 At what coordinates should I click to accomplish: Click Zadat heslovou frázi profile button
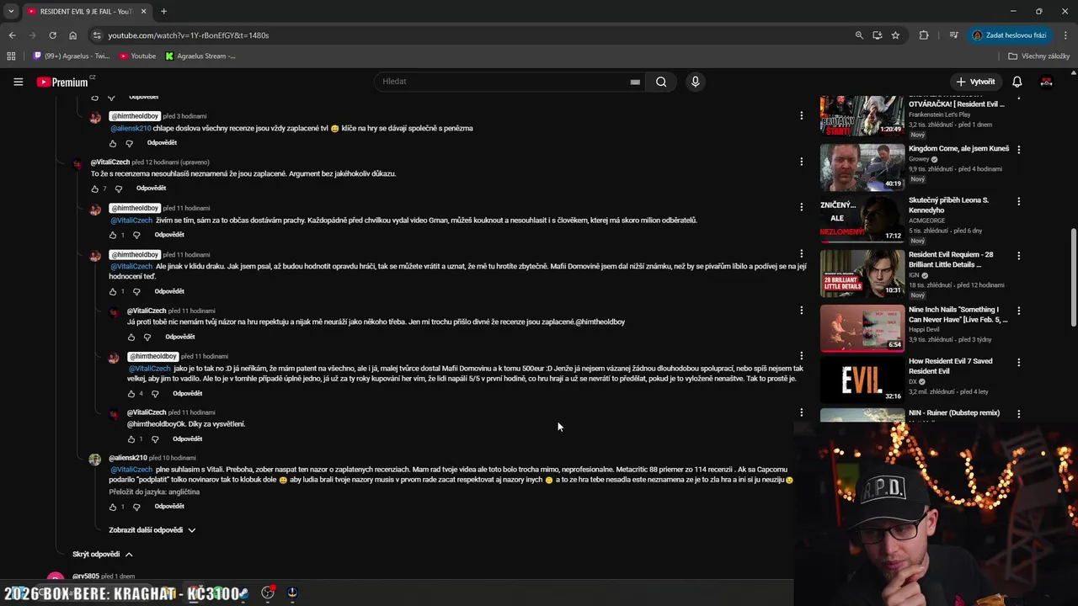pos(1009,35)
